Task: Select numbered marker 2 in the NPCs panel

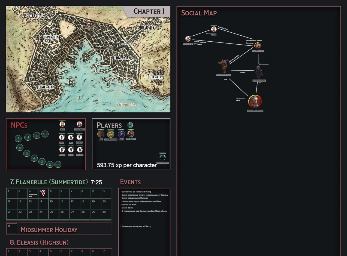Action: [50, 164]
